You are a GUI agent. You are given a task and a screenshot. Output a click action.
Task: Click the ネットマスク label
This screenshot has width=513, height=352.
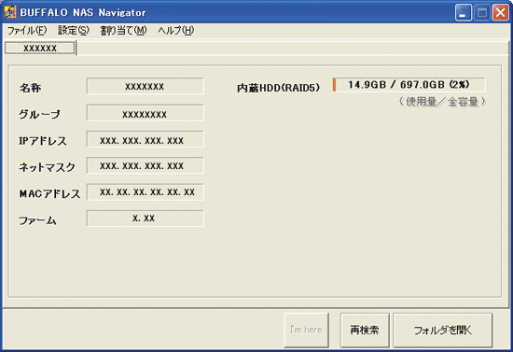[x=48, y=167]
